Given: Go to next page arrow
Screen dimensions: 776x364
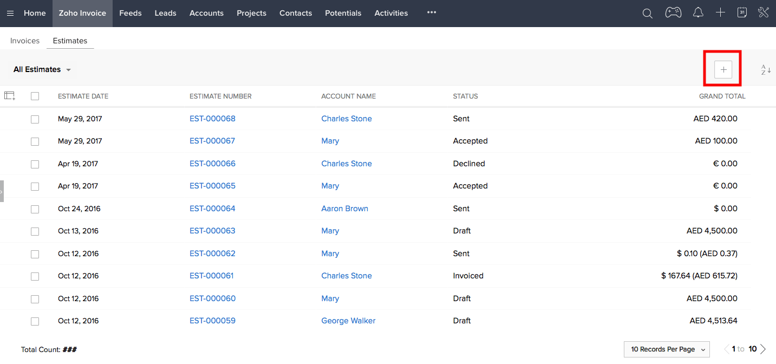Looking at the screenshot, I should coord(763,349).
